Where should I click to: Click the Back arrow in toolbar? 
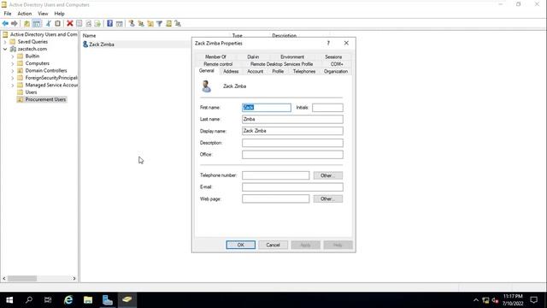(x=5, y=23)
